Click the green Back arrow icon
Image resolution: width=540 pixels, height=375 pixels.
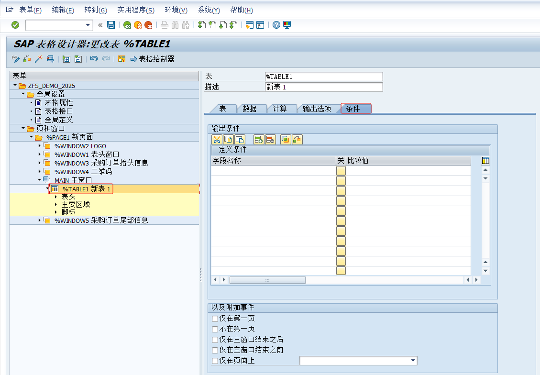pyautogui.click(x=127, y=25)
